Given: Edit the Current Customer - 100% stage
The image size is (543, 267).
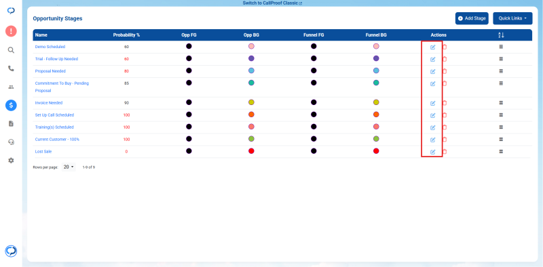Looking at the screenshot, I should coord(432,140).
